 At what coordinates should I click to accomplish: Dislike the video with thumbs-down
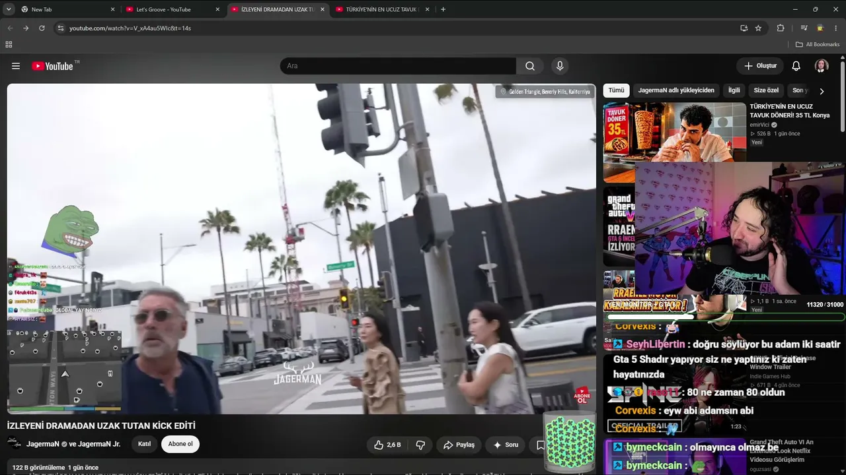click(x=420, y=445)
